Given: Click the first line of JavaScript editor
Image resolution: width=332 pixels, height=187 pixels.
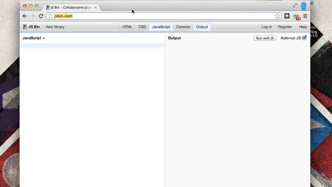Looking at the screenshot, I should click(x=92, y=46).
